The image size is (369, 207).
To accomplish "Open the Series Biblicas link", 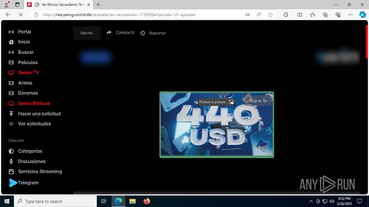I will coord(34,103).
